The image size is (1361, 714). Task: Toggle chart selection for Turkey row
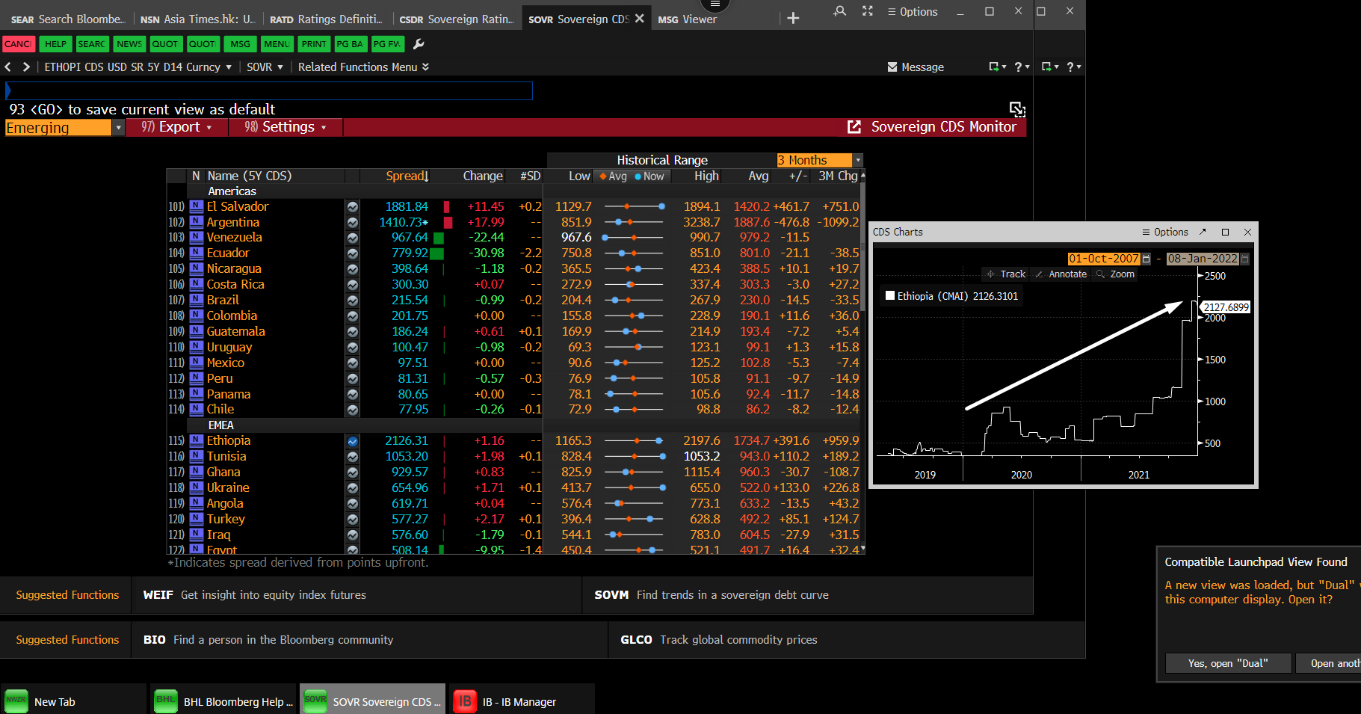(x=353, y=520)
